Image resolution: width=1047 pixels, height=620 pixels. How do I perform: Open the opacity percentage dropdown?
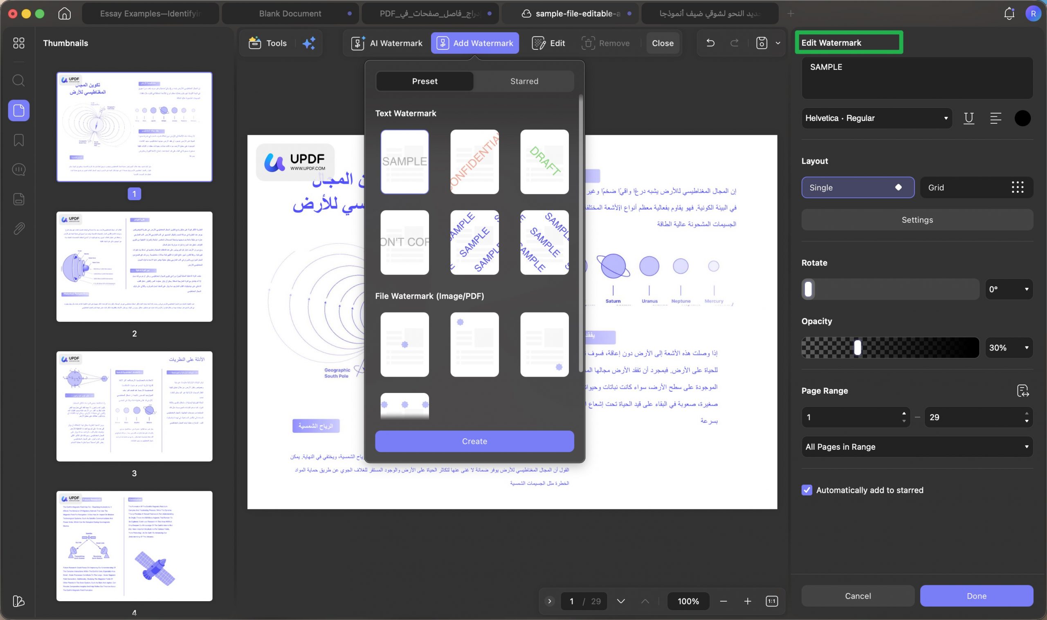point(1009,348)
